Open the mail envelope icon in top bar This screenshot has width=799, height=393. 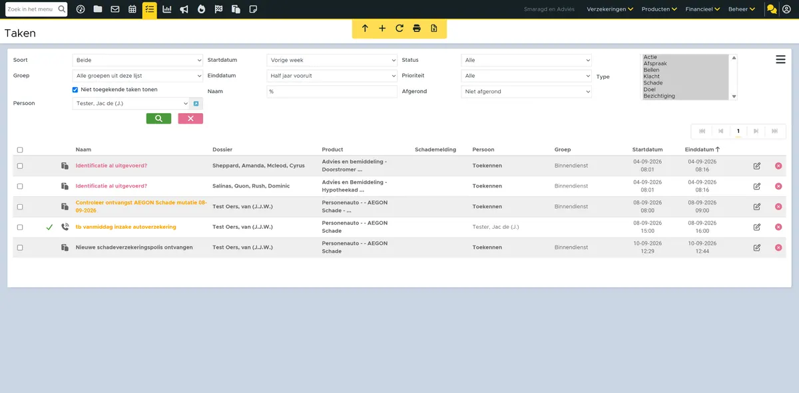tap(115, 9)
